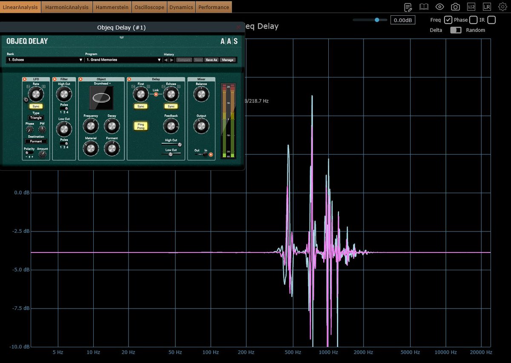The height and width of the screenshot is (363, 511).
Task: Click the Filter Low Cut knob
Action: [x=64, y=129]
